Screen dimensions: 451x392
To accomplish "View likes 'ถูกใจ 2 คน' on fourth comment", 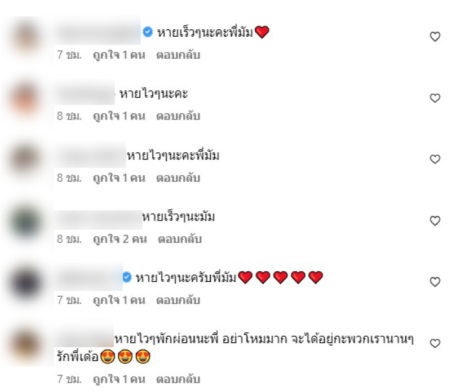I will 120,239.
